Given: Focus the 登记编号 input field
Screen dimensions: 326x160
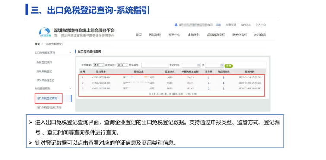Looking at the screenshot, I should coord(155,65).
